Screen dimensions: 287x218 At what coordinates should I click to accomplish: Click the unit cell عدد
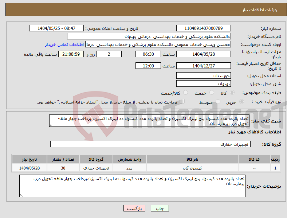pyautogui.click(x=130, y=168)
